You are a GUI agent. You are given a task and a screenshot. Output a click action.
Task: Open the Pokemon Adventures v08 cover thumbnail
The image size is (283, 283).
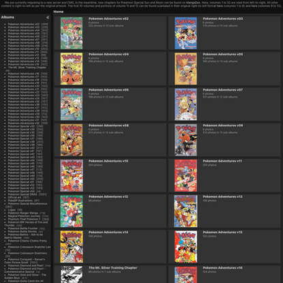[72, 140]
